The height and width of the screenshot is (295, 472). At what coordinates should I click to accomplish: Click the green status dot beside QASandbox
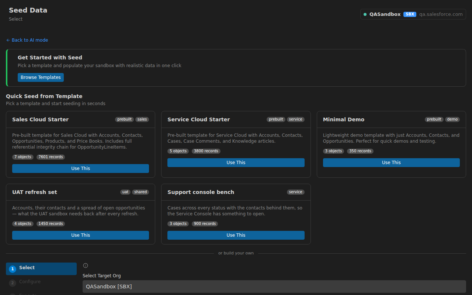365,14
